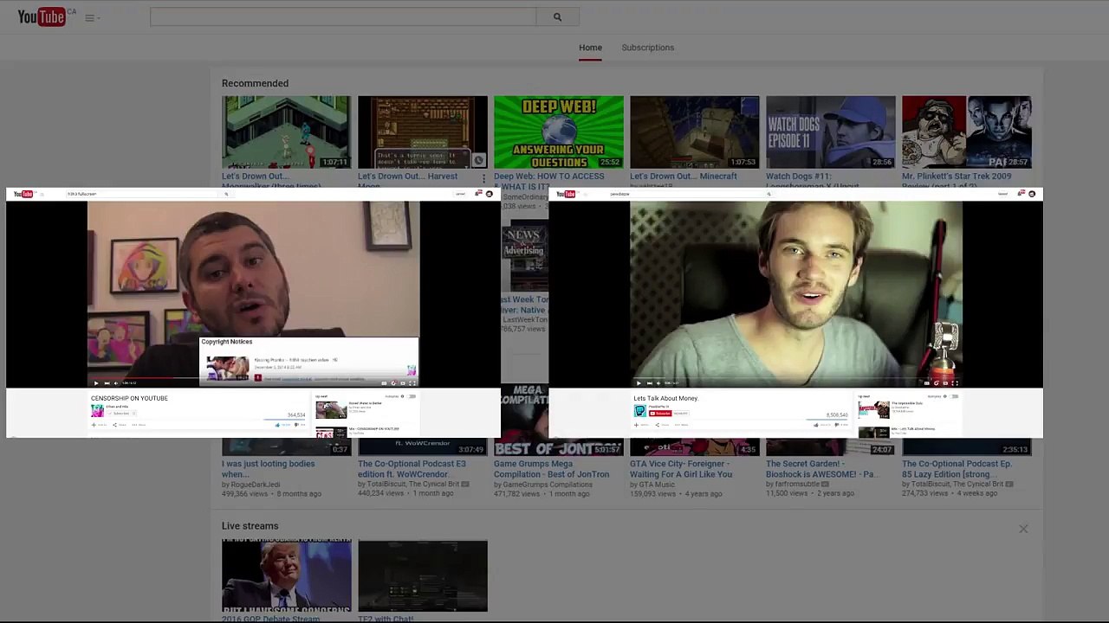The image size is (1109, 623).
Task: Click red Subscribe button for PewDiePie
Action: tap(660, 413)
